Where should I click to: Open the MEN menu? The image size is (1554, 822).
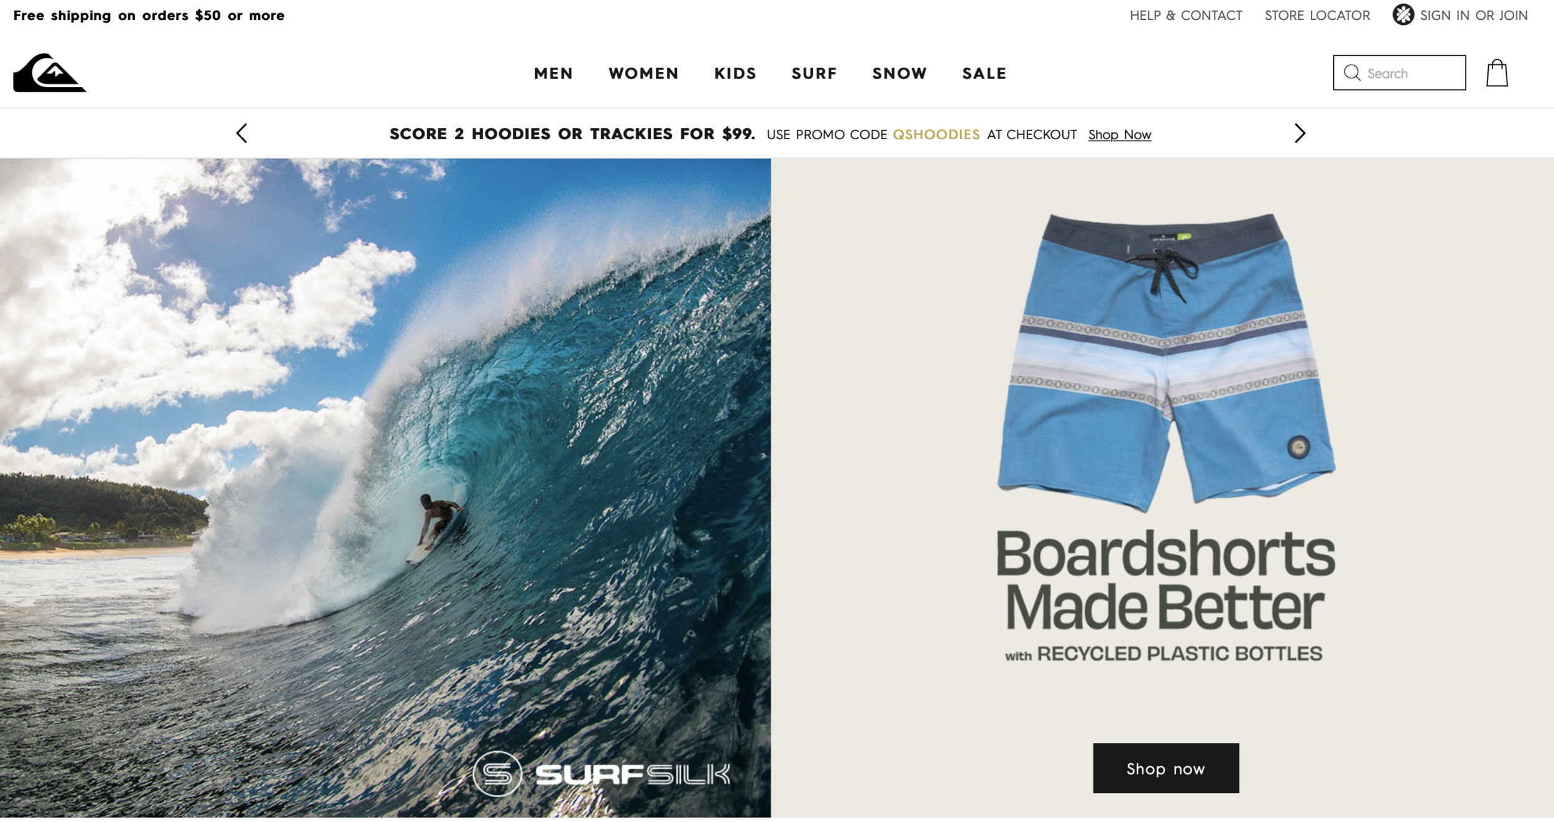click(x=553, y=73)
